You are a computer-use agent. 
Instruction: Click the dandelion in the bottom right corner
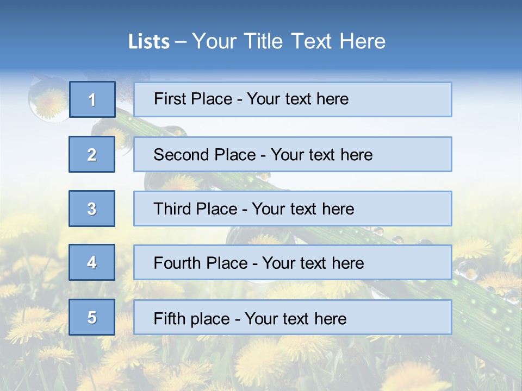[x=413, y=377]
